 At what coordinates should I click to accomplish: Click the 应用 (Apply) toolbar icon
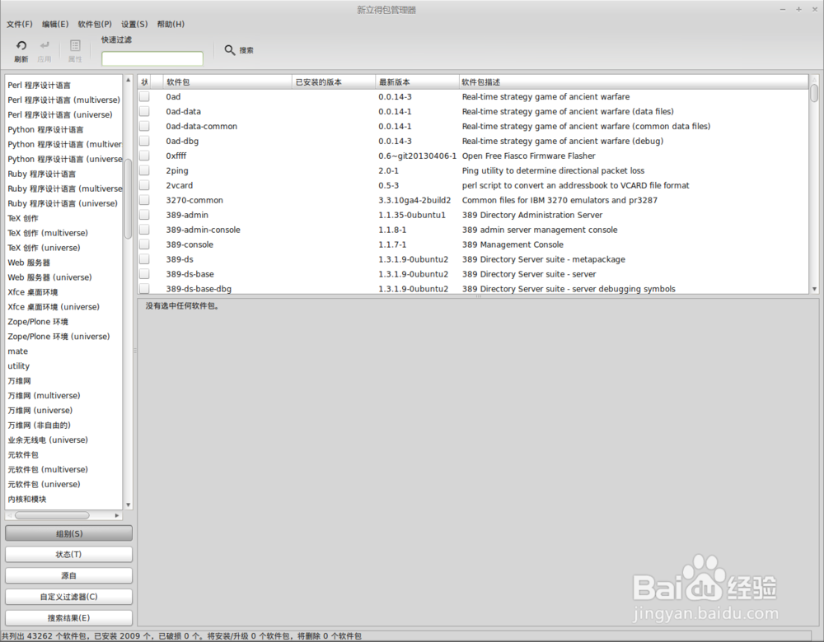45,49
